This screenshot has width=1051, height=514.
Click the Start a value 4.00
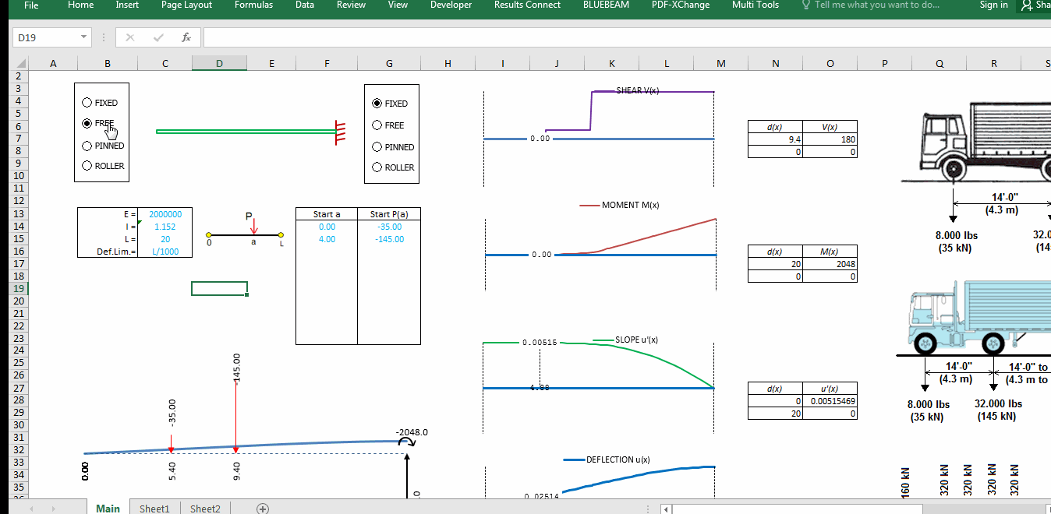327,239
